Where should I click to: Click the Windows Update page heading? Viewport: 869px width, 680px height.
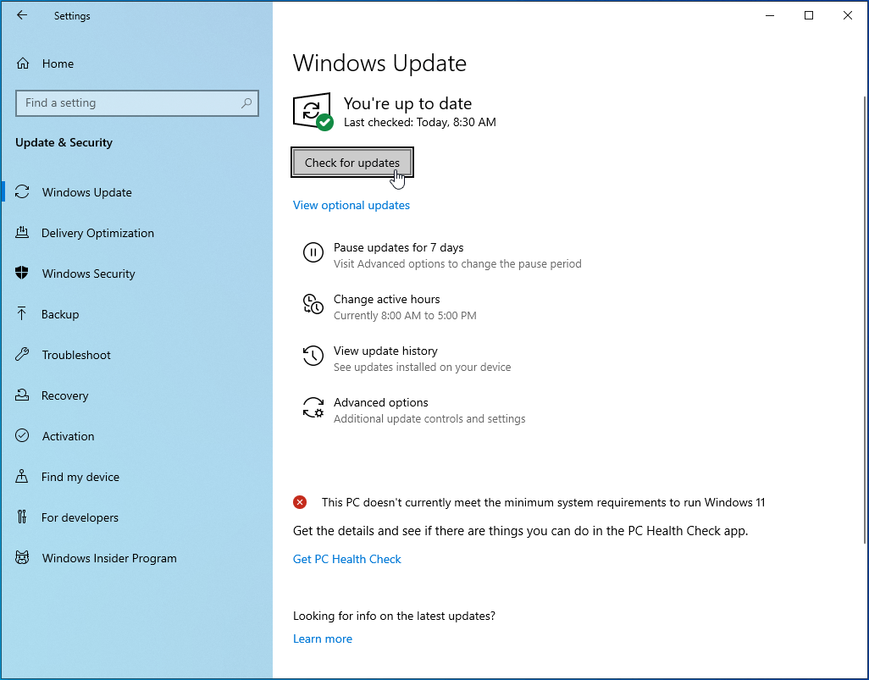379,64
